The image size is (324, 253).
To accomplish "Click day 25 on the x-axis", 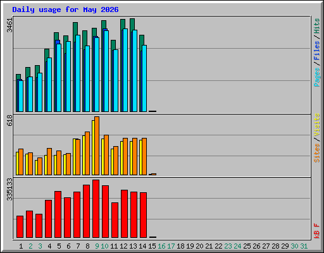I will [247, 246].
